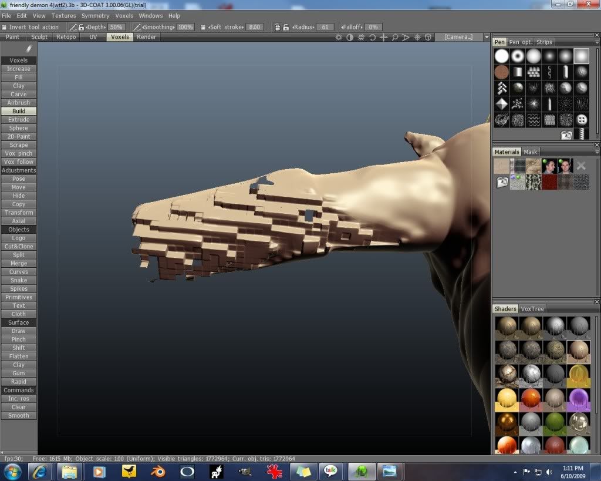
Task: Open the folder icon in Materials panel
Action: pos(502,182)
